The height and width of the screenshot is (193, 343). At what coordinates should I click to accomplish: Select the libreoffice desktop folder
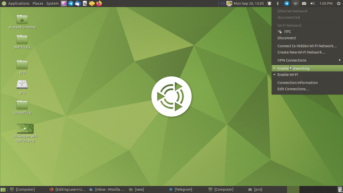coord(22,107)
